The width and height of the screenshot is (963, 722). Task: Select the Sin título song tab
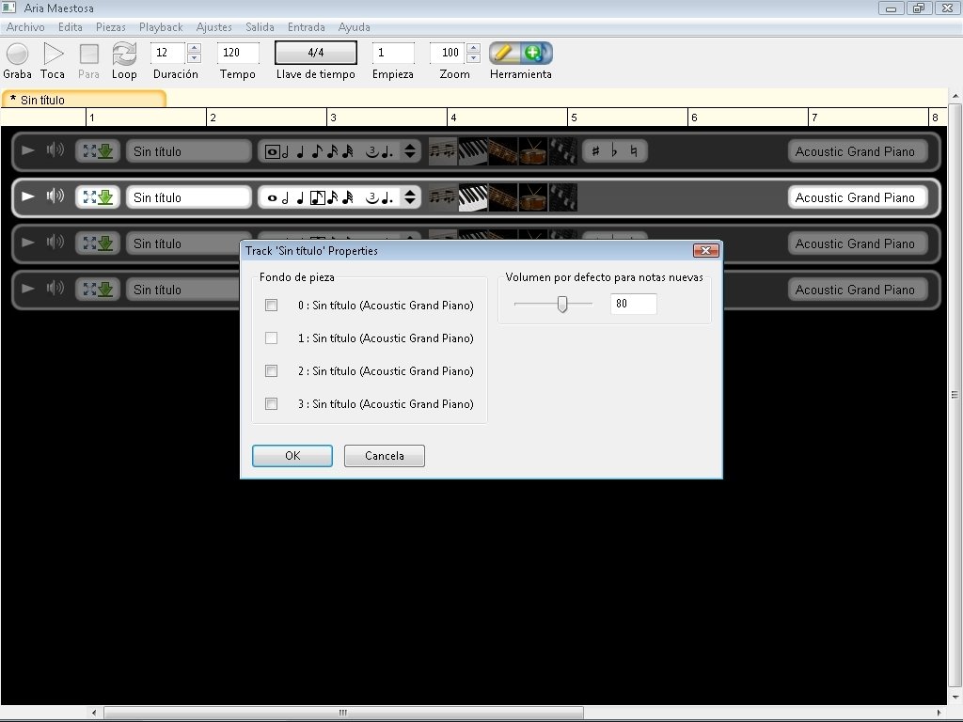click(x=84, y=100)
